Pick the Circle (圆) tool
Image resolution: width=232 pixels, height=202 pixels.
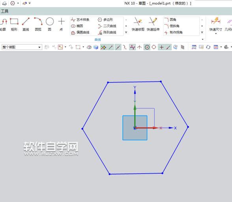click(50, 24)
